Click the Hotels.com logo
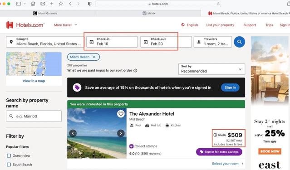 [25, 25]
